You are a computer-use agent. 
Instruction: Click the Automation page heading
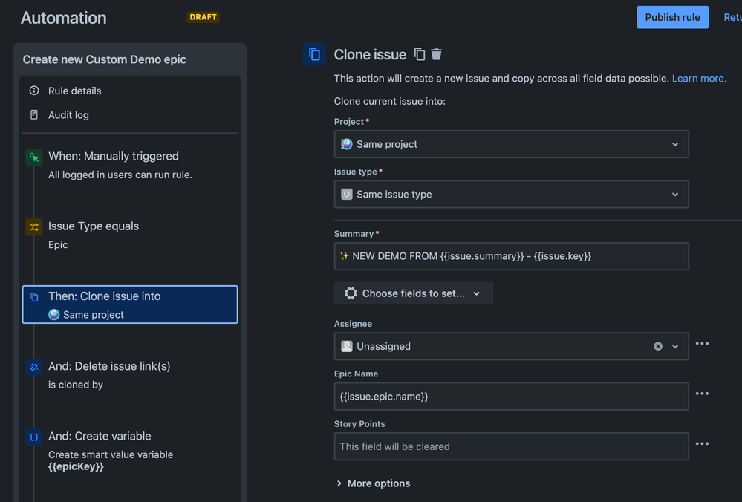click(x=64, y=18)
